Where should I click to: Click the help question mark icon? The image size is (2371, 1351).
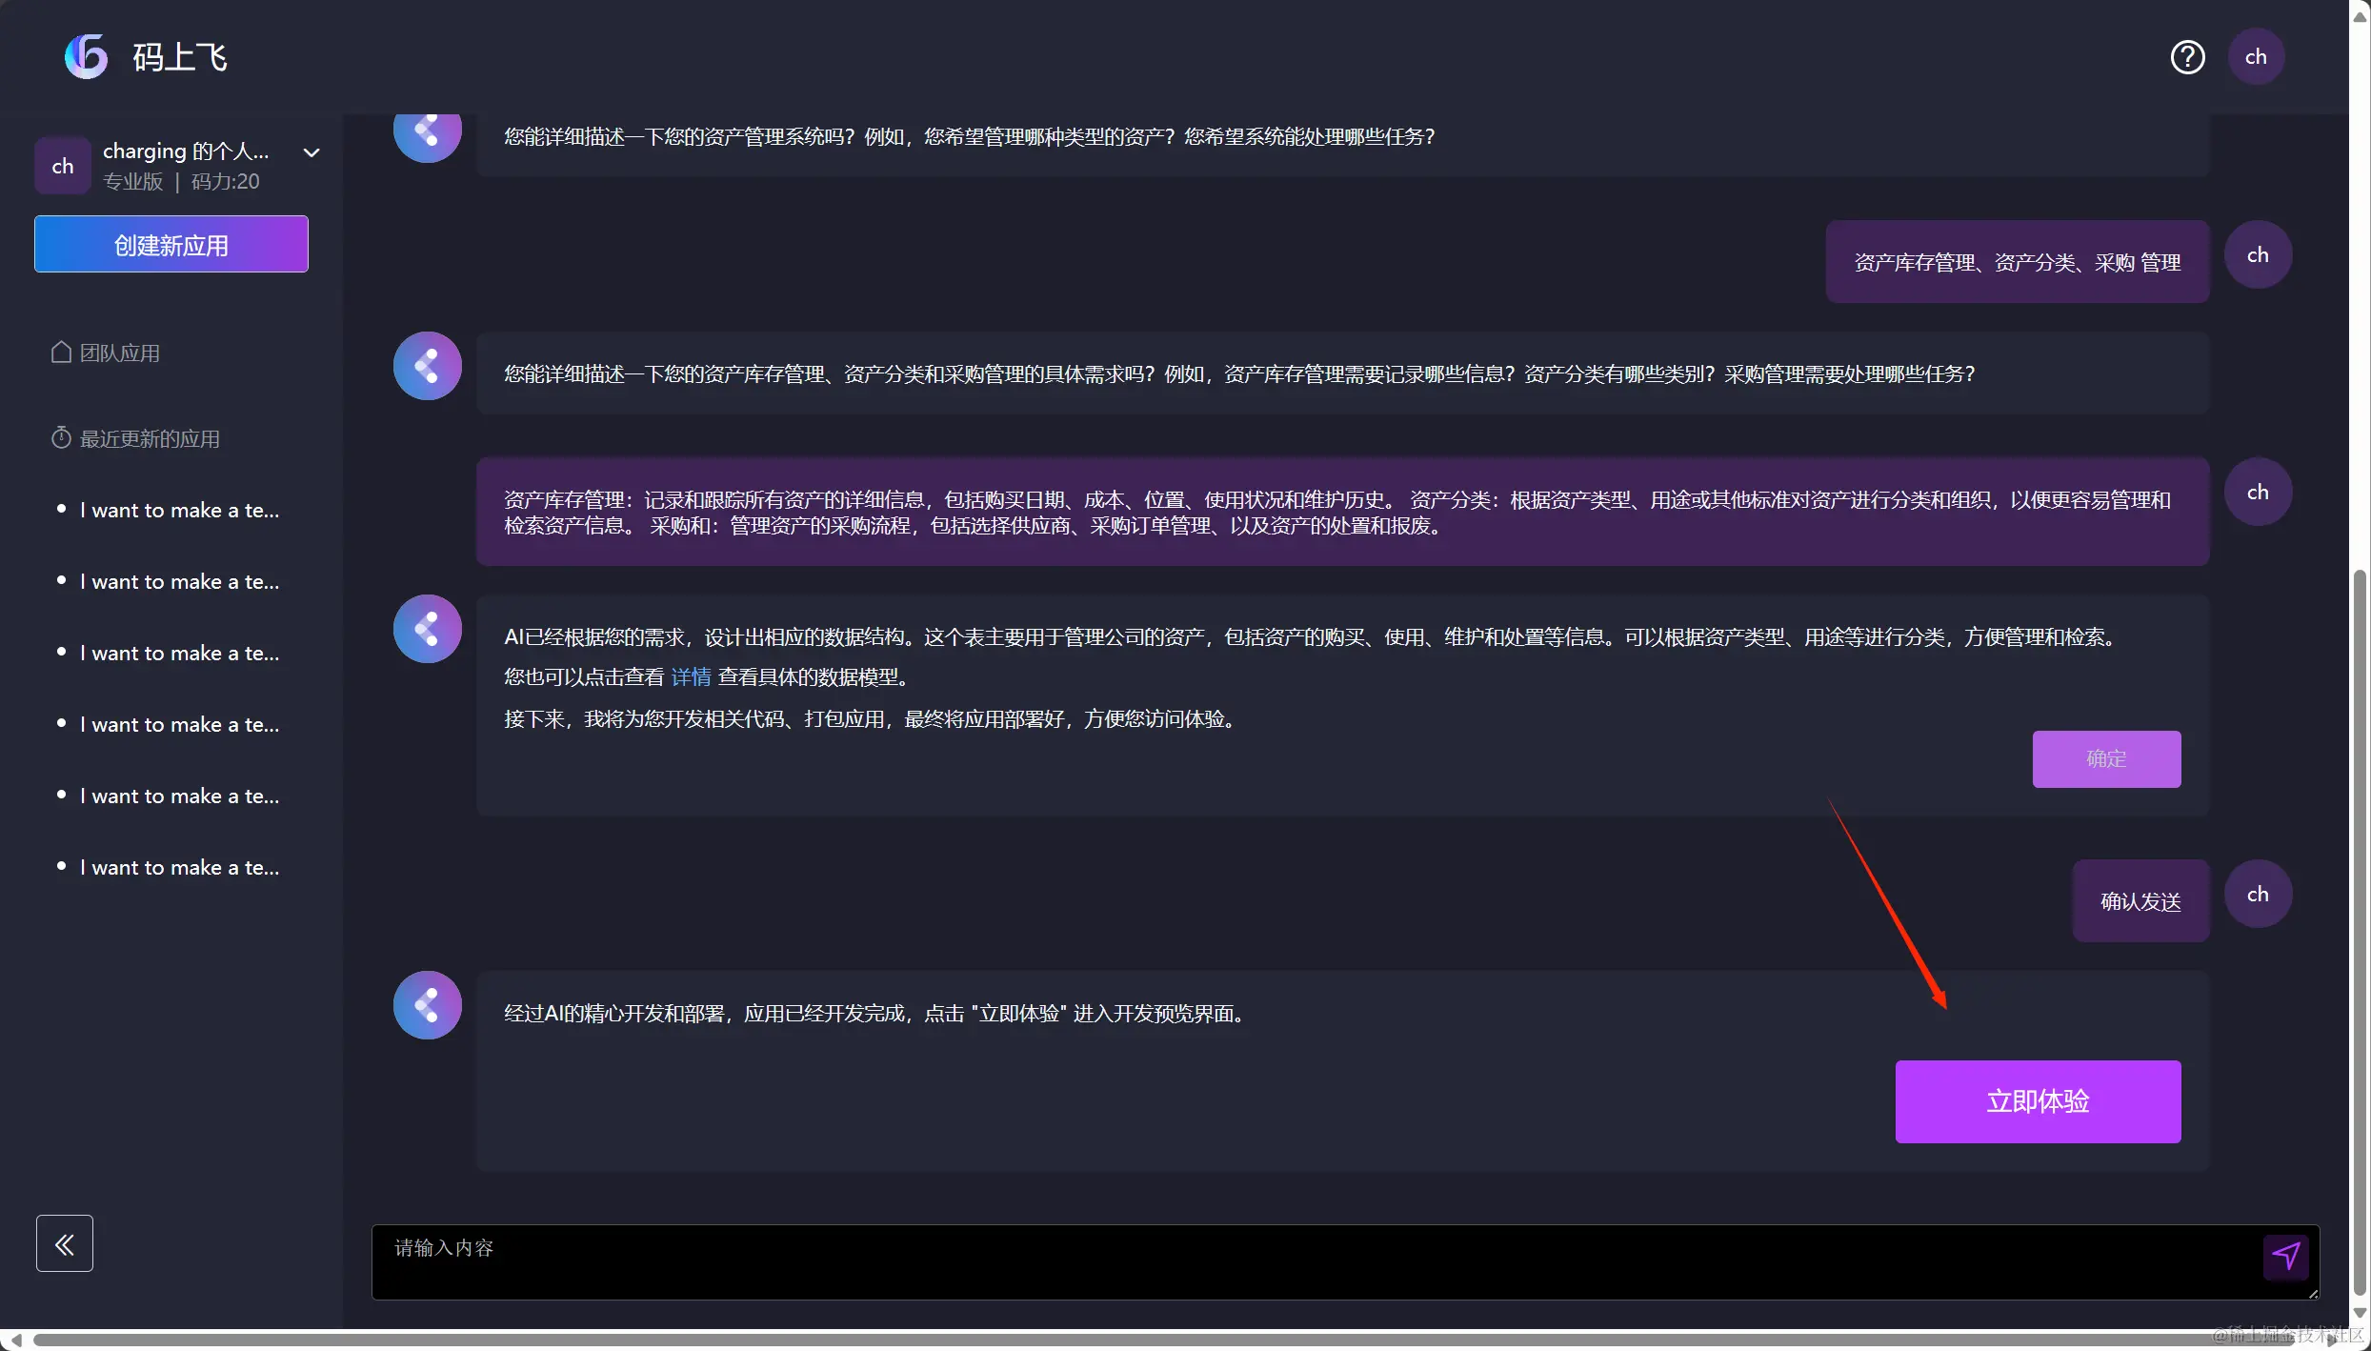pyautogui.click(x=2187, y=57)
